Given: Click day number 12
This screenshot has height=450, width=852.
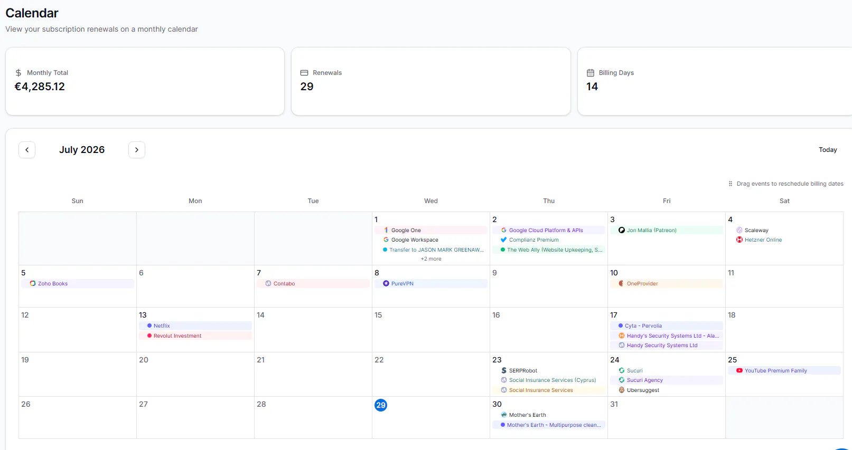Looking at the screenshot, I should 25,315.
